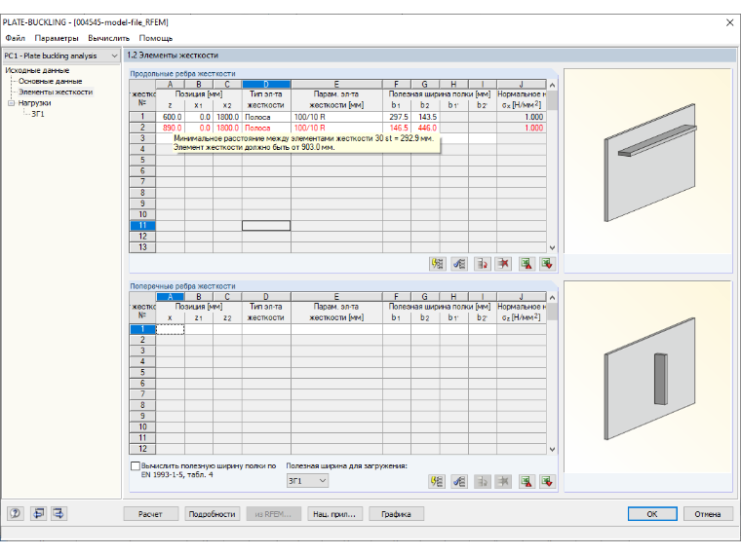
Task: Click red 100/10 R cell in row 2
Action: [336, 128]
